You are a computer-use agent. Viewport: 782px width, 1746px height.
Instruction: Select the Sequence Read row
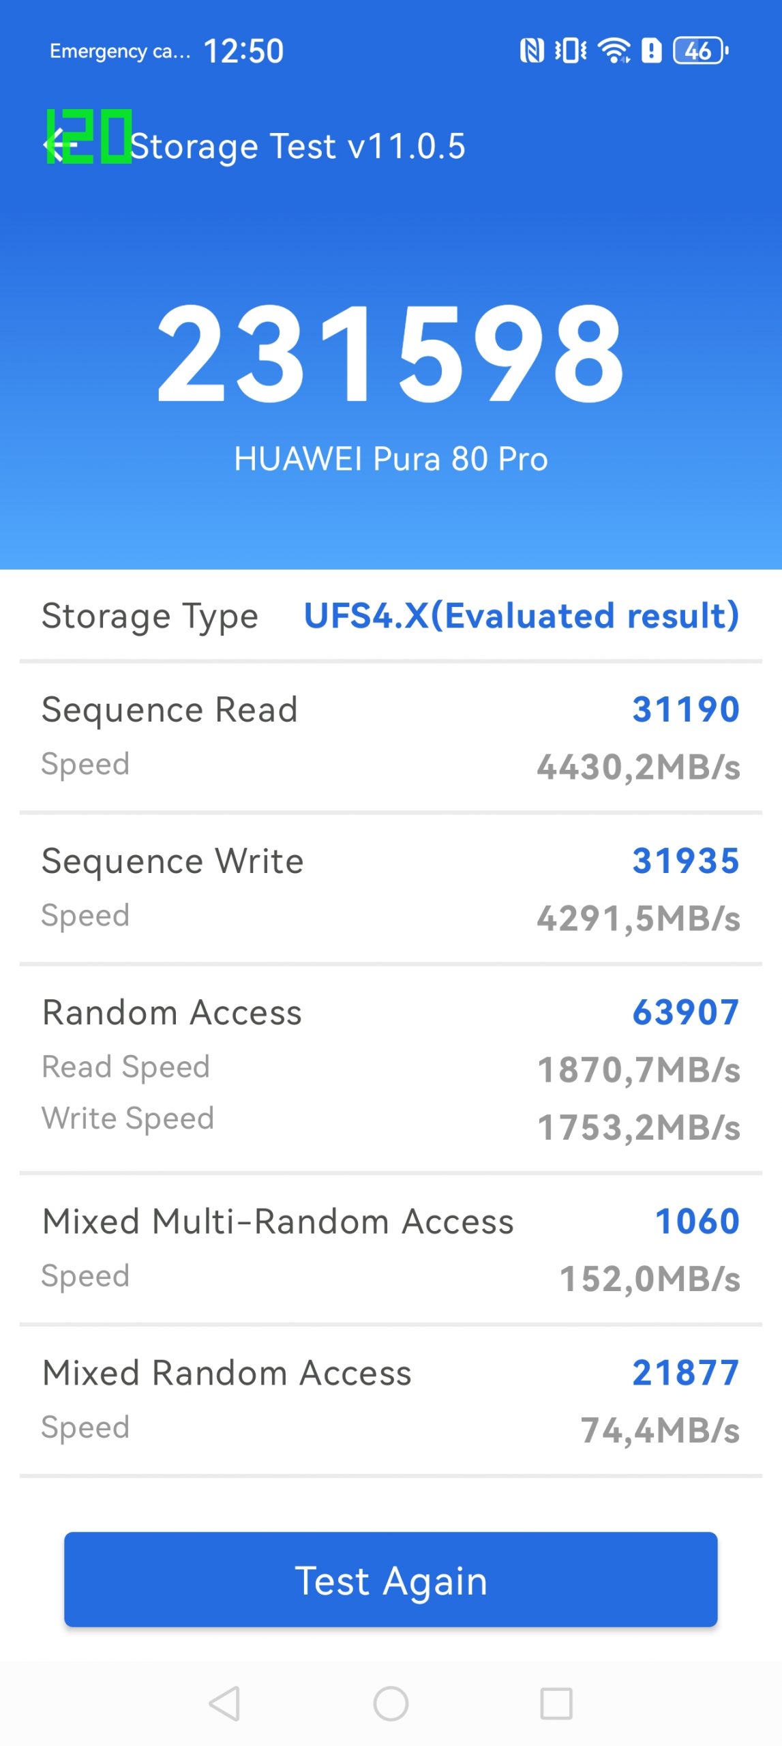pyautogui.click(x=391, y=737)
